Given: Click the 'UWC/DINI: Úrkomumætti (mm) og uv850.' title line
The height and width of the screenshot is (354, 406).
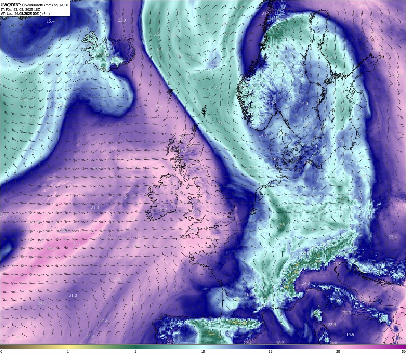Looking at the screenshot, I should [x=35, y=5].
